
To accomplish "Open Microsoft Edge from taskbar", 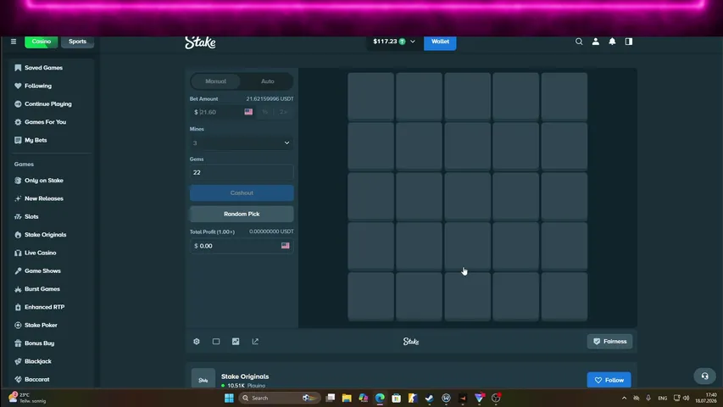I will point(380,398).
